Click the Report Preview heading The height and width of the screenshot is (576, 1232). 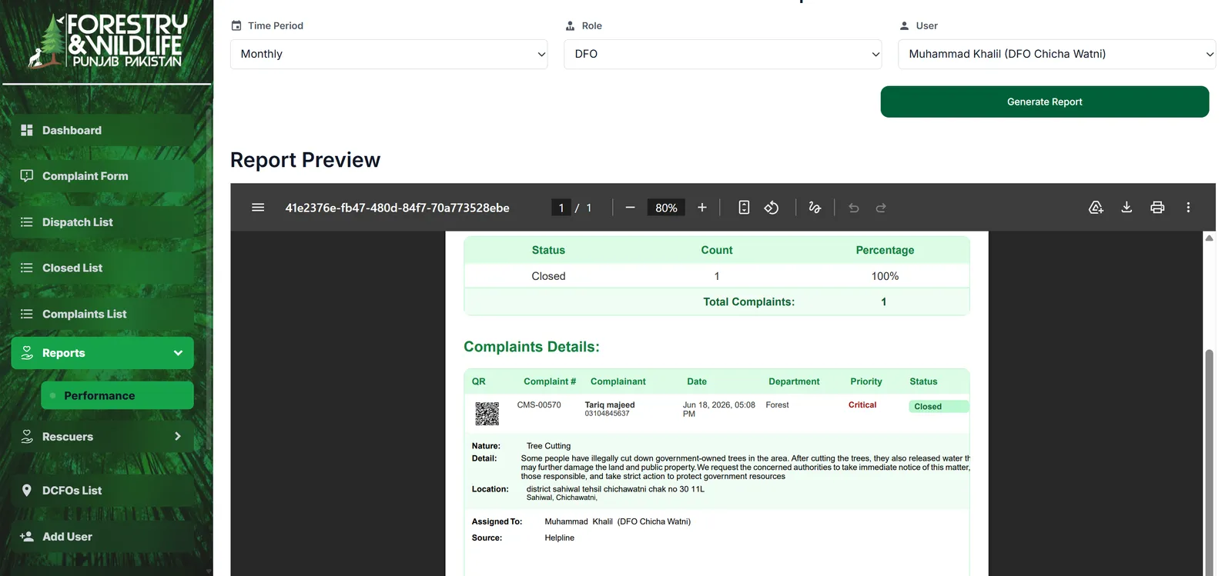[x=305, y=160]
